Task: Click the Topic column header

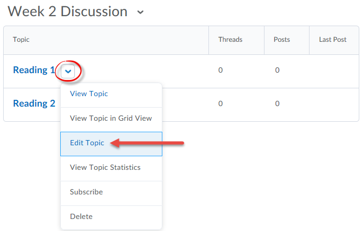Action: (x=21, y=40)
